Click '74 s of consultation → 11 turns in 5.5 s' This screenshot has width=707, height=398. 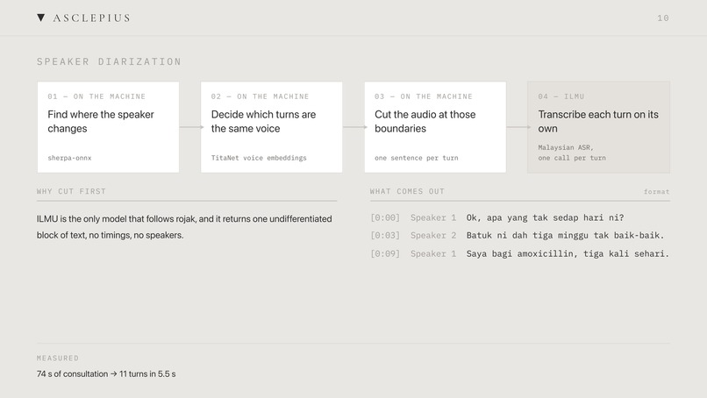coord(106,373)
